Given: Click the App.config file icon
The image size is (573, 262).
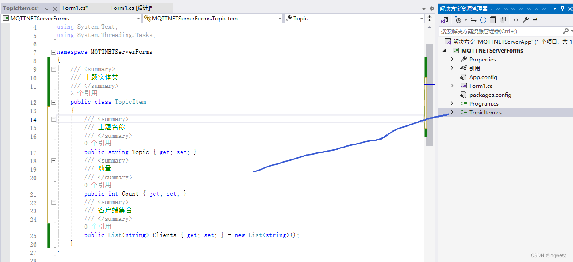Looking at the screenshot, I should (x=464, y=77).
